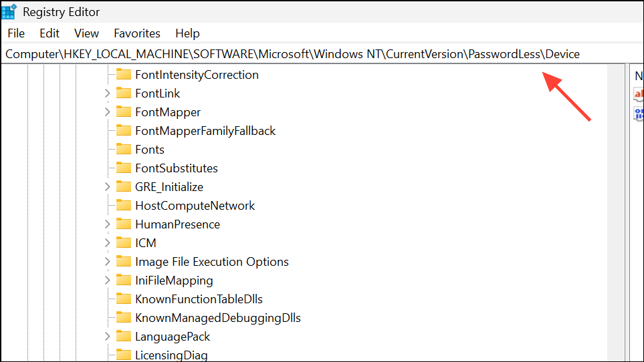
Task: Click the binary DWORD value icon in right pane
Action: pyautogui.click(x=639, y=114)
